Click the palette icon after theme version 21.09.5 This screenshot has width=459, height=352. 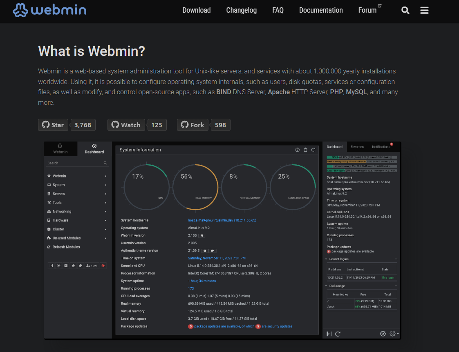point(213,250)
